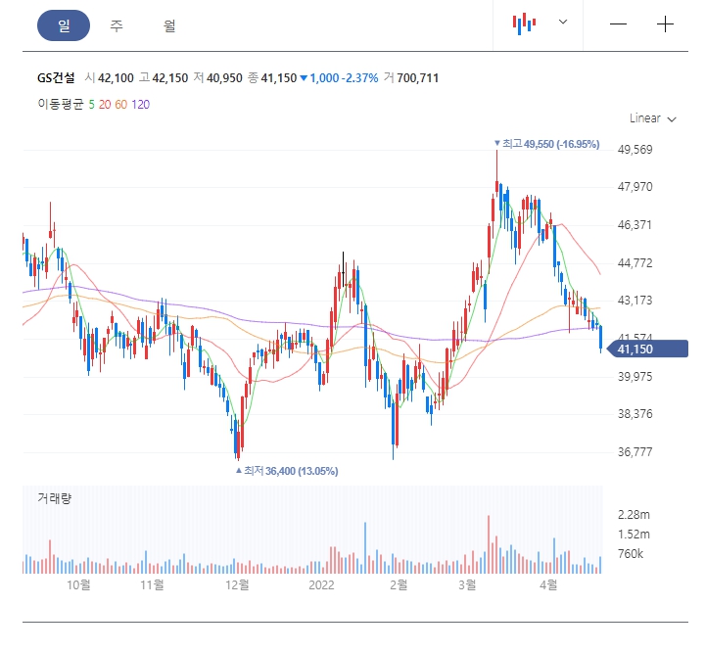Switch to the 주 (weekly) tab
The height and width of the screenshot is (652, 705).
[x=117, y=25]
